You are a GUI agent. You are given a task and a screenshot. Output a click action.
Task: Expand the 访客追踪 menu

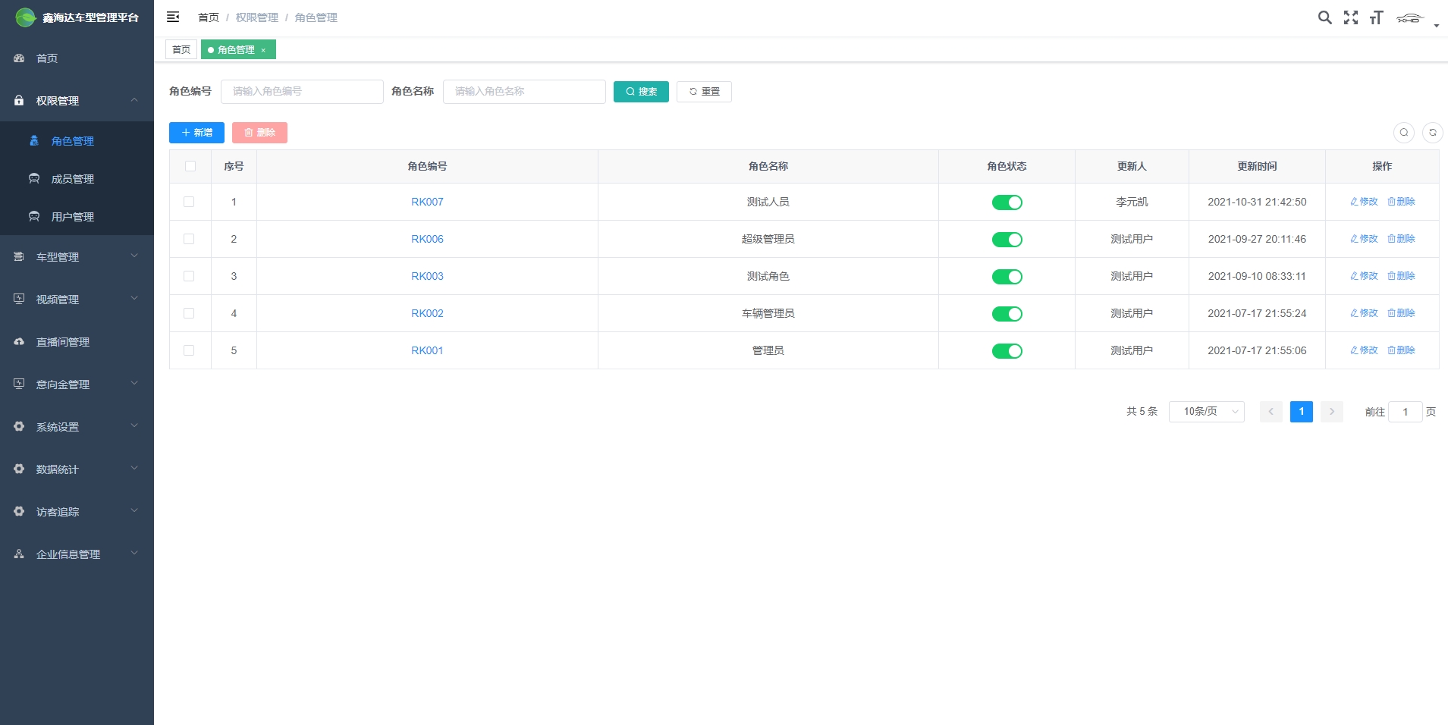77,512
